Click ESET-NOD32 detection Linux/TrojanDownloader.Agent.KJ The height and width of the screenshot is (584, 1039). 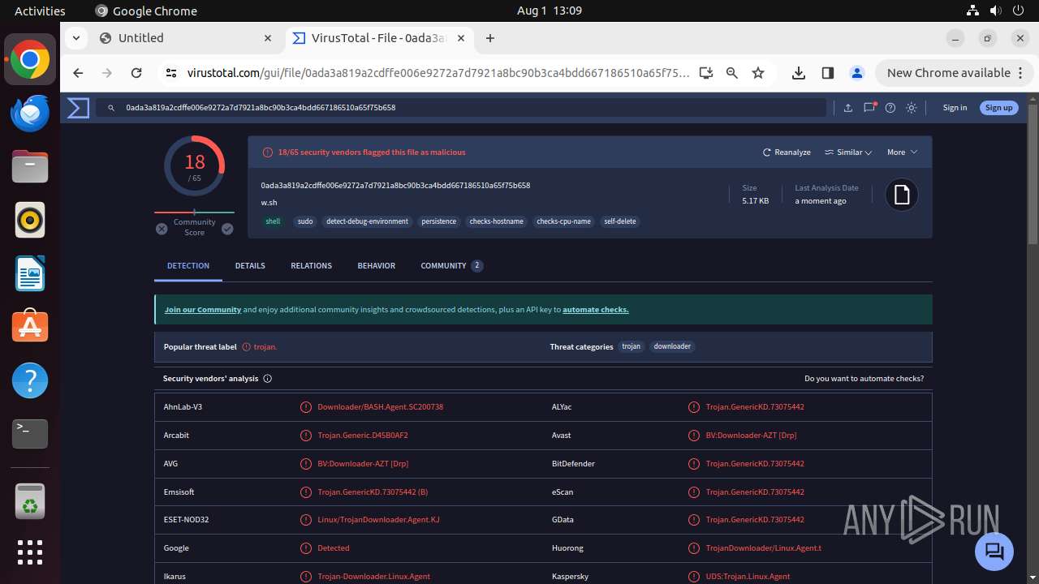tap(379, 520)
